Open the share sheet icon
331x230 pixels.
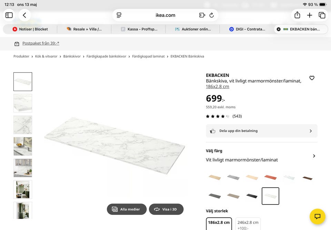[297, 15]
